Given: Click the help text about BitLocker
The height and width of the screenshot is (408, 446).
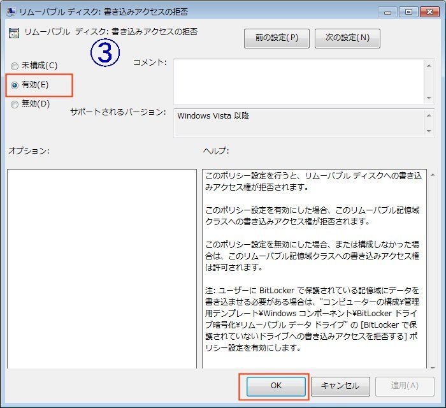Looking at the screenshot, I should coord(312,319).
